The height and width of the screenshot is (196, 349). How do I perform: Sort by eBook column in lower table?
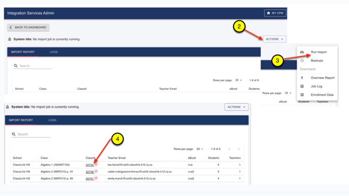click(x=192, y=158)
